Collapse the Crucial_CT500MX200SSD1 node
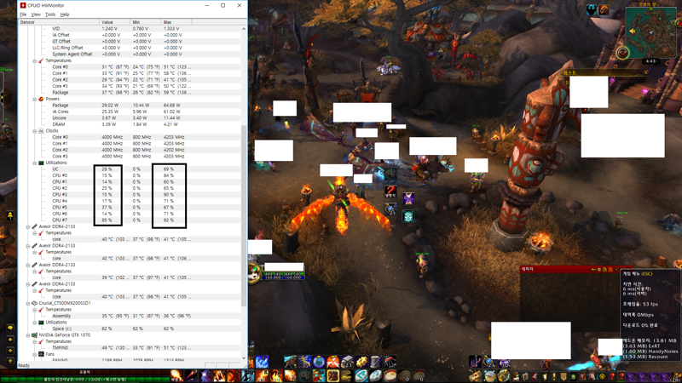The height and width of the screenshot is (383, 682). [x=28, y=303]
